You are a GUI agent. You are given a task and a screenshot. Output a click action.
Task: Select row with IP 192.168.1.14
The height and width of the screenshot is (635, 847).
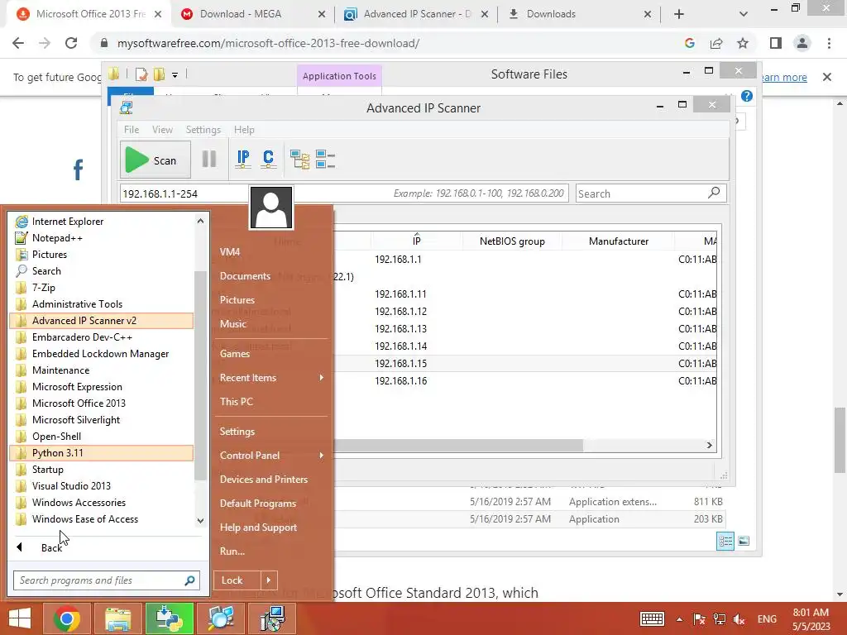(525, 346)
